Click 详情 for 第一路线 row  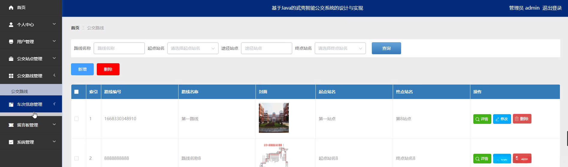click(482, 119)
